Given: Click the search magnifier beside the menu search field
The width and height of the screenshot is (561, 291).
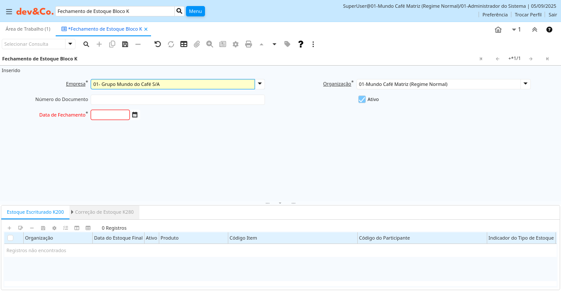Looking at the screenshot, I should tap(180, 11).
